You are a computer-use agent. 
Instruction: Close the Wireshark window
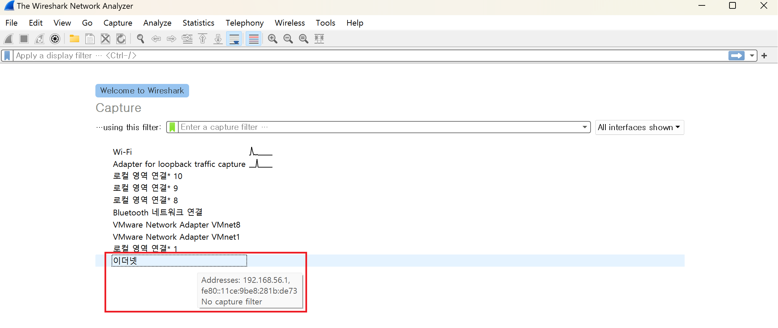[x=764, y=6]
